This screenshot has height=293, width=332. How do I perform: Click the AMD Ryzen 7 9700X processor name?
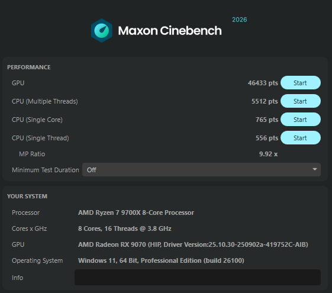point(136,212)
